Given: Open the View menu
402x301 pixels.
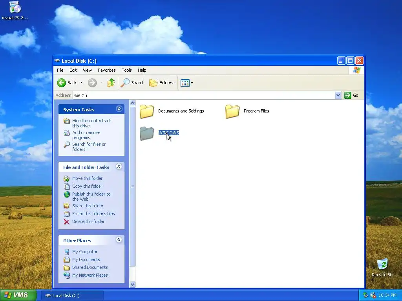Looking at the screenshot, I should 87,70.
